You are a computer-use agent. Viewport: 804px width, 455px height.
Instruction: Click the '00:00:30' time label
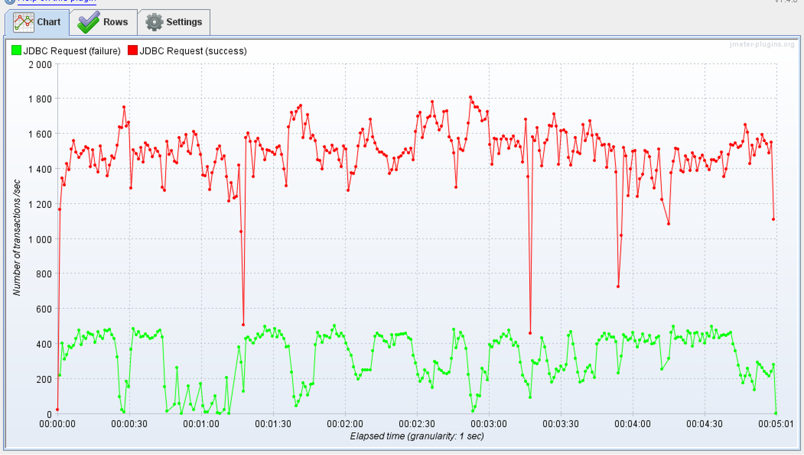[130, 424]
